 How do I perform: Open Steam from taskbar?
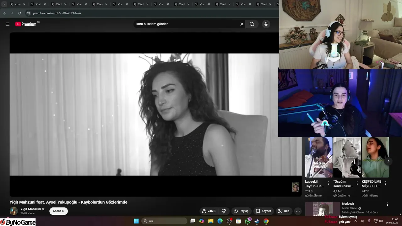click(257, 221)
